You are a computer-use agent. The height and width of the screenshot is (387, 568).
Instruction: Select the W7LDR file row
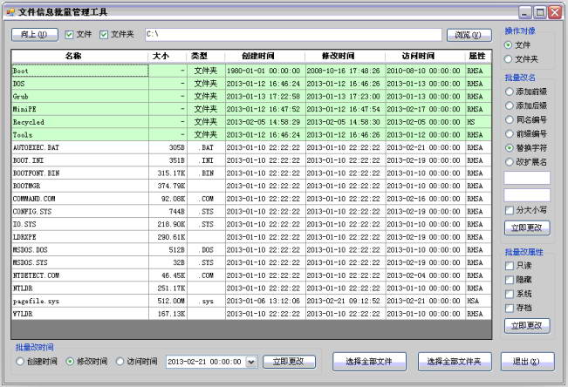click(x=251, y=314)
